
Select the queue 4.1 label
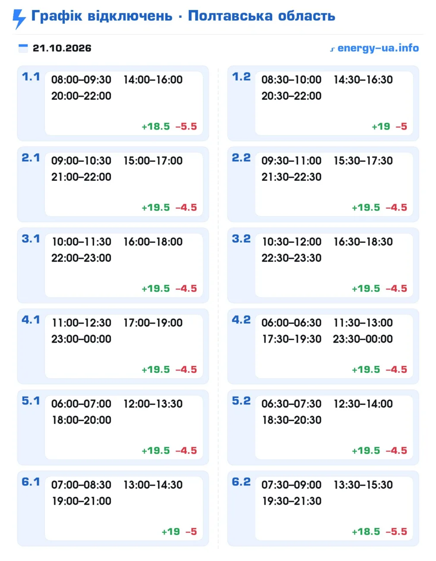pyautogui.click(x=31, y=320)
